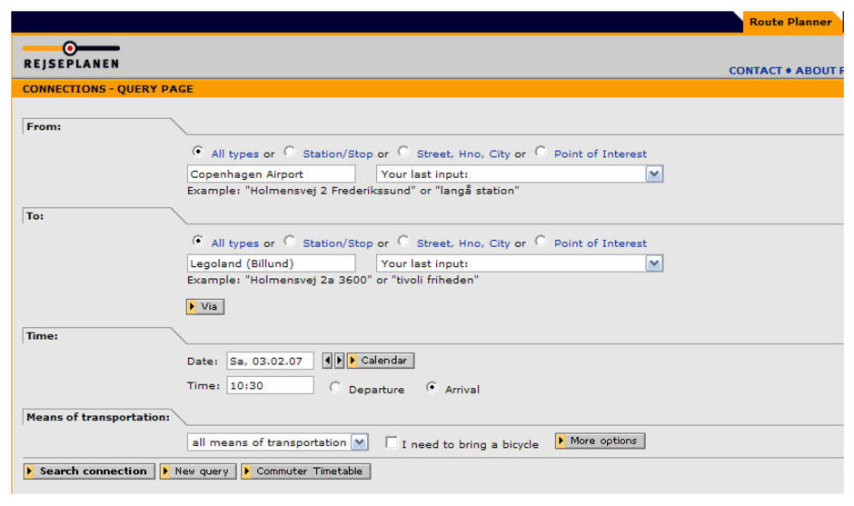Select From 'Point of Interest' radio
This screenshot has height=506, width=854.
[x=541, y=151]
